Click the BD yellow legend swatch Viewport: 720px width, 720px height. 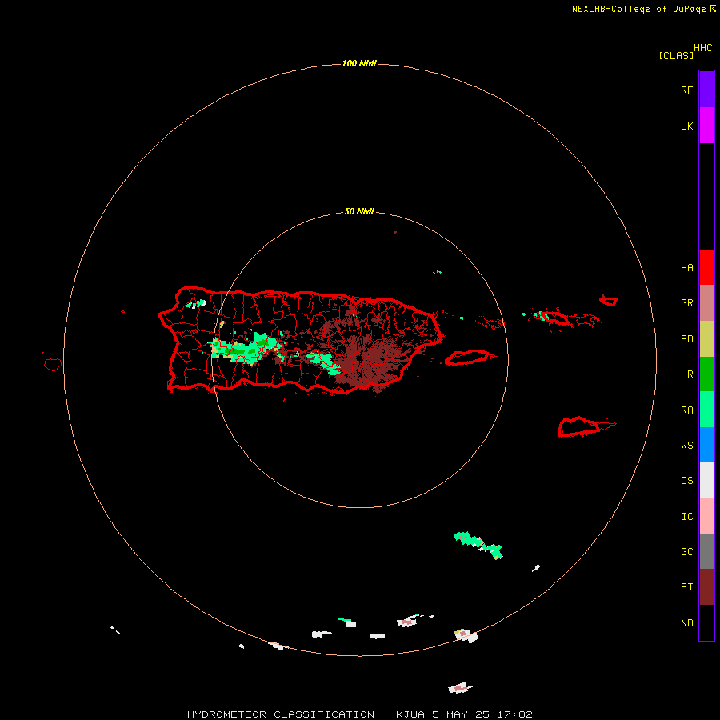click(x=706, y=339)
